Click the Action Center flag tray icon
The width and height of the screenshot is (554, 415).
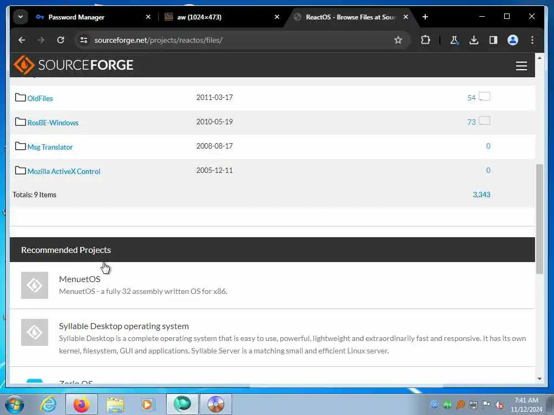(x=486, y=405)
